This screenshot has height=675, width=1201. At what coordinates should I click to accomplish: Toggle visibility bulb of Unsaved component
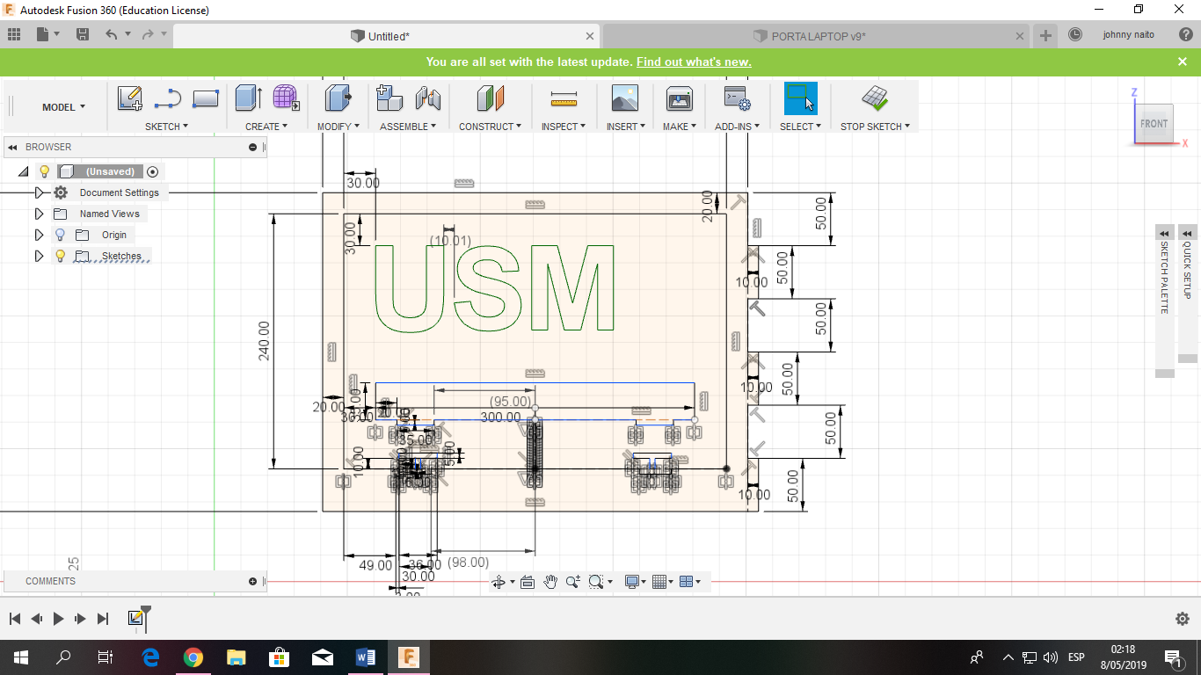[x=45, y=171]
